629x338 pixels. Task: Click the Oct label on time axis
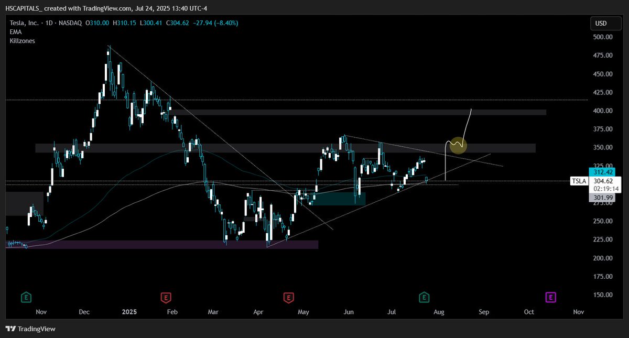(529, 312)
